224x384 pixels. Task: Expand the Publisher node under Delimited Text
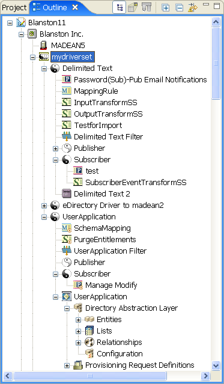tap(56, 148)
